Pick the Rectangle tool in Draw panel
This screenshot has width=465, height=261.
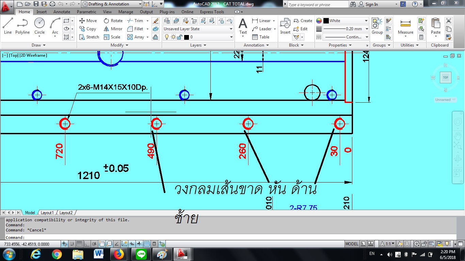67,21
